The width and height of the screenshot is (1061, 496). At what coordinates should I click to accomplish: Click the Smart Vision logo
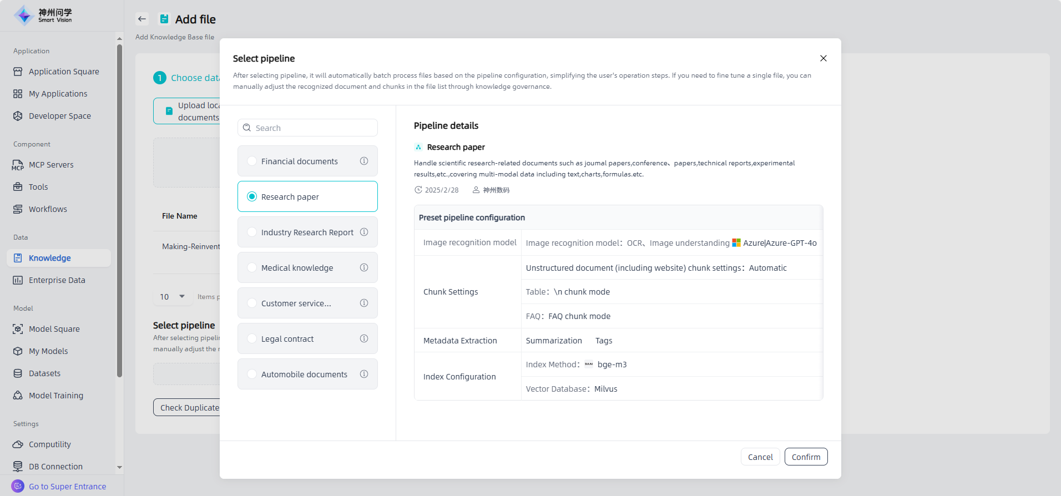click(43, 16)
